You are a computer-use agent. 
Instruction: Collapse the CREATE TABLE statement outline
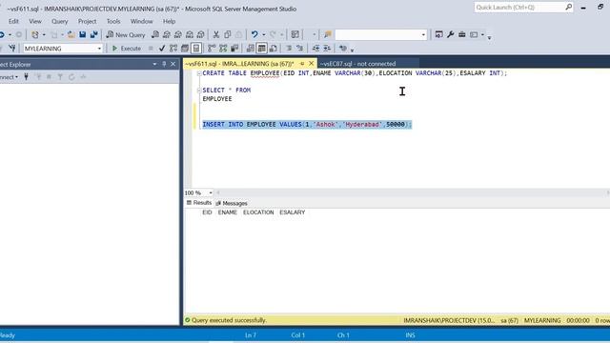(x=199, y=73)
